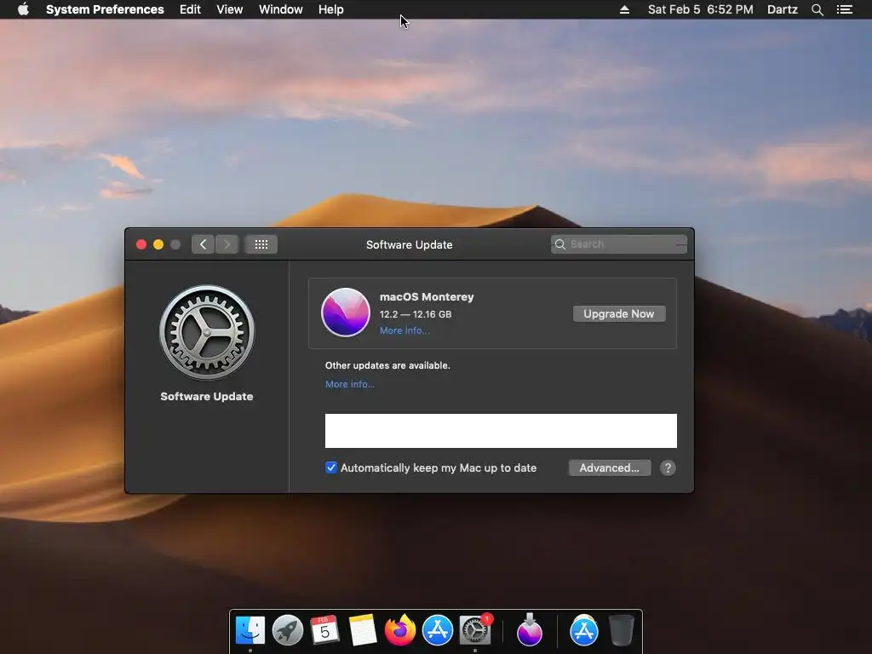Click the 12.2 — 12.16 GB text

(416, 314)
